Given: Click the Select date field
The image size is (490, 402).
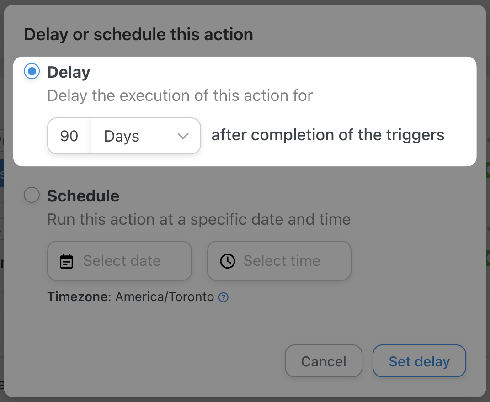Looking at the screenshot, I should [119, 261].
